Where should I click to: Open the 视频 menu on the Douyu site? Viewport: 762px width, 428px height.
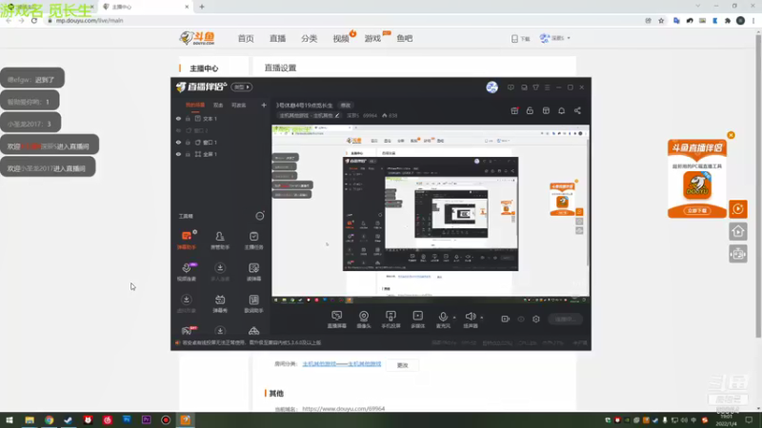pyautogui.click(x=341, y=38)
